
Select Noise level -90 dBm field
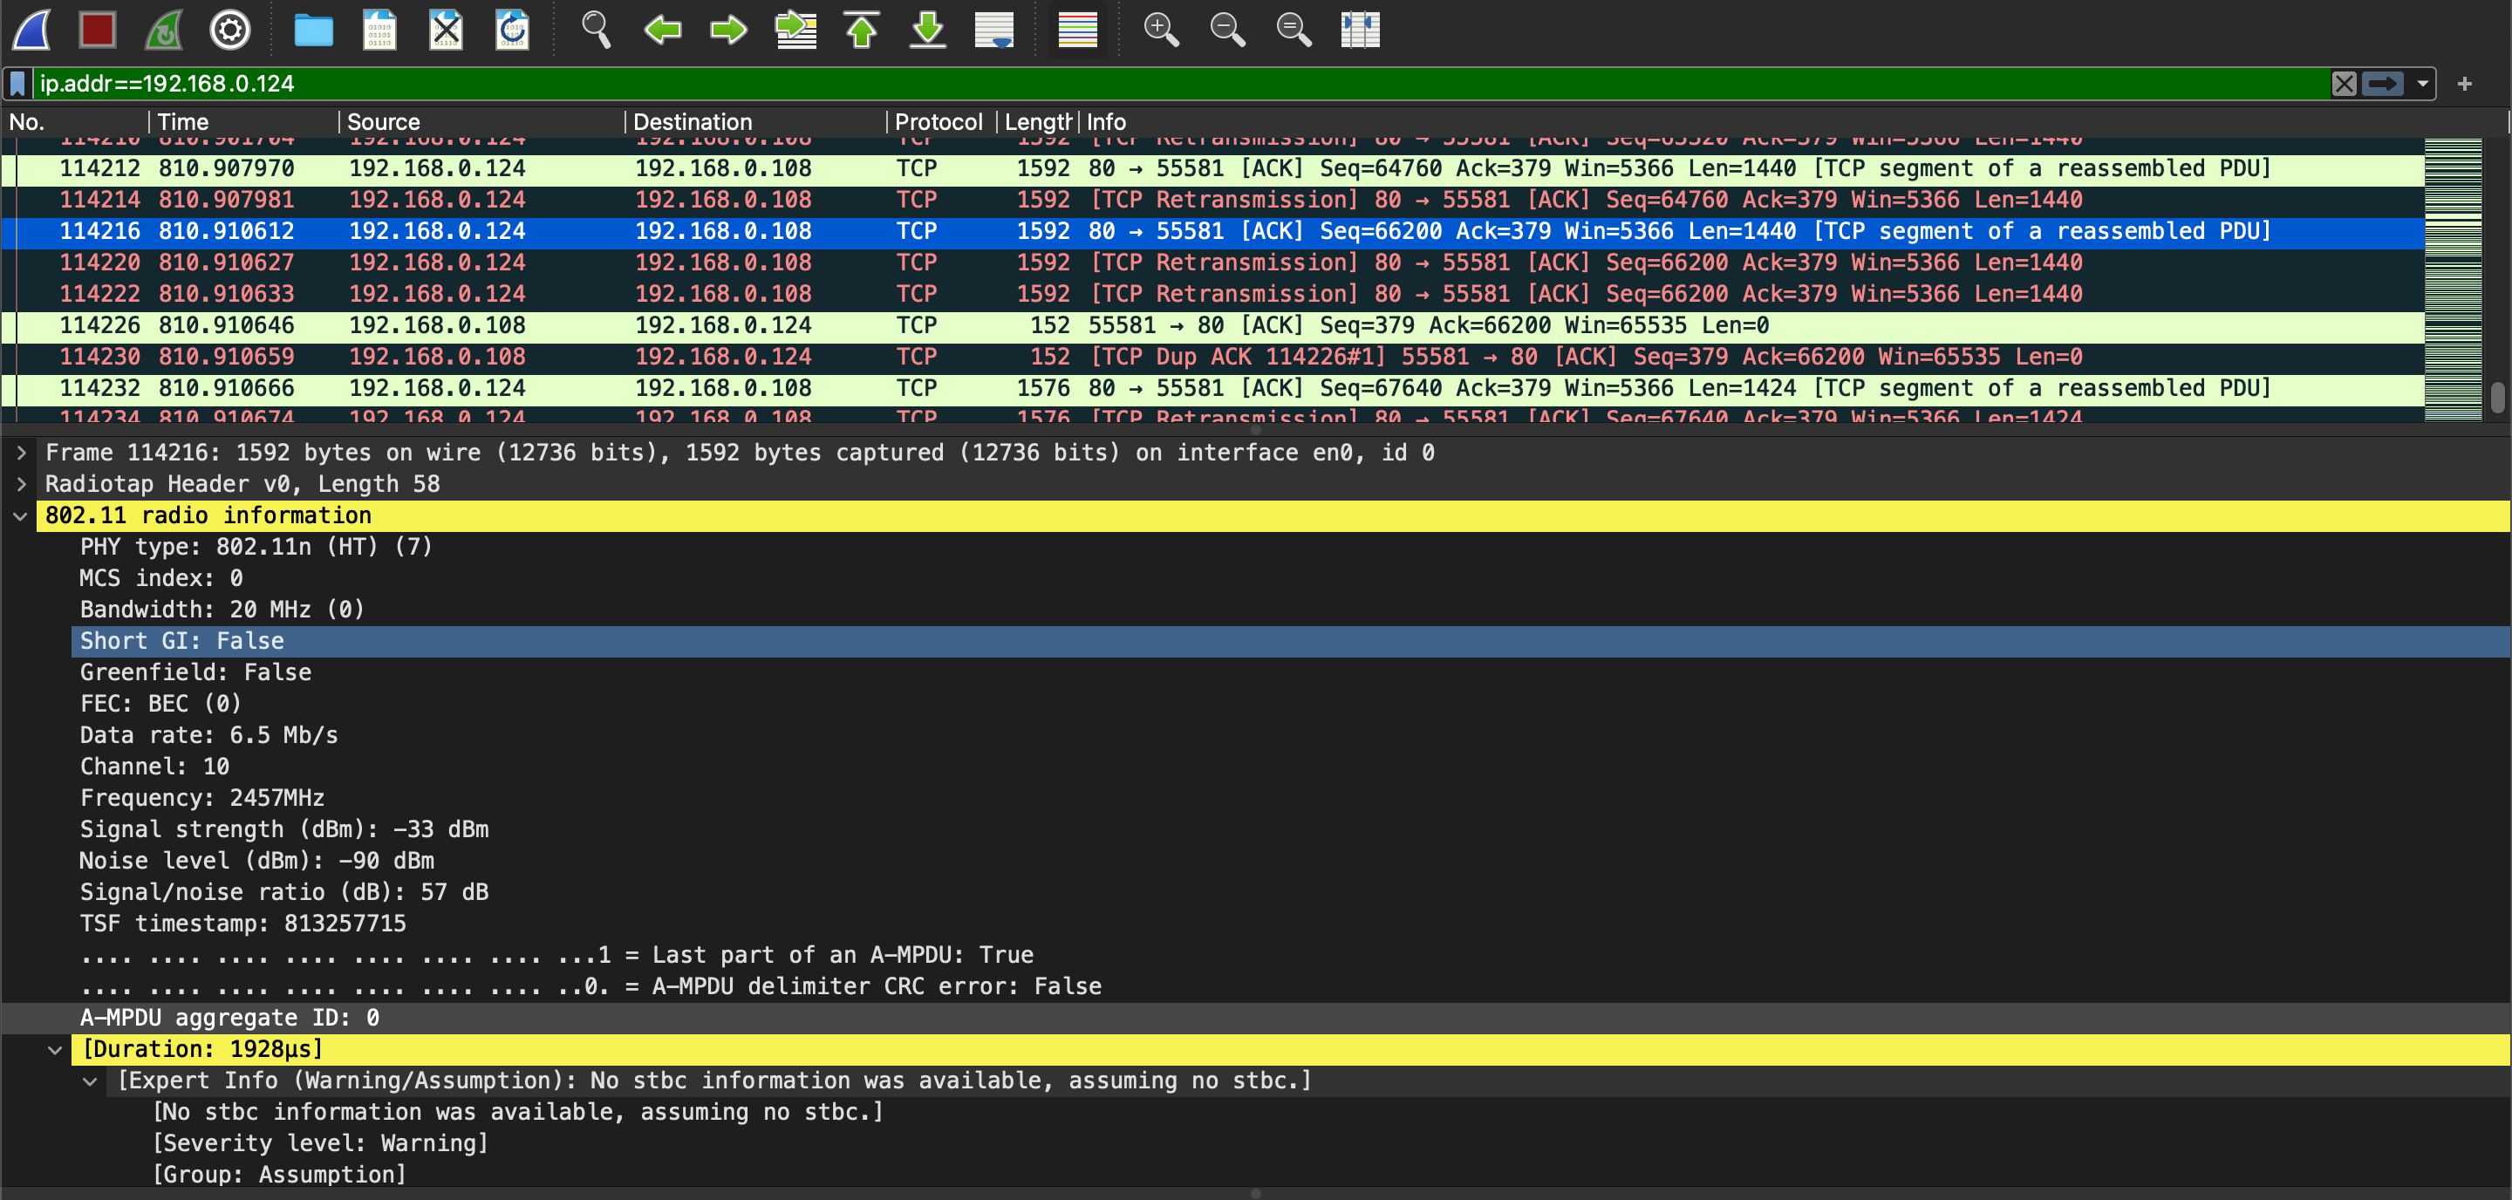[1290, 861]
